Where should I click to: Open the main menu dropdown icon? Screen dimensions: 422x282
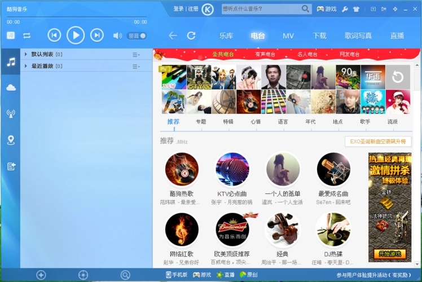373,9
